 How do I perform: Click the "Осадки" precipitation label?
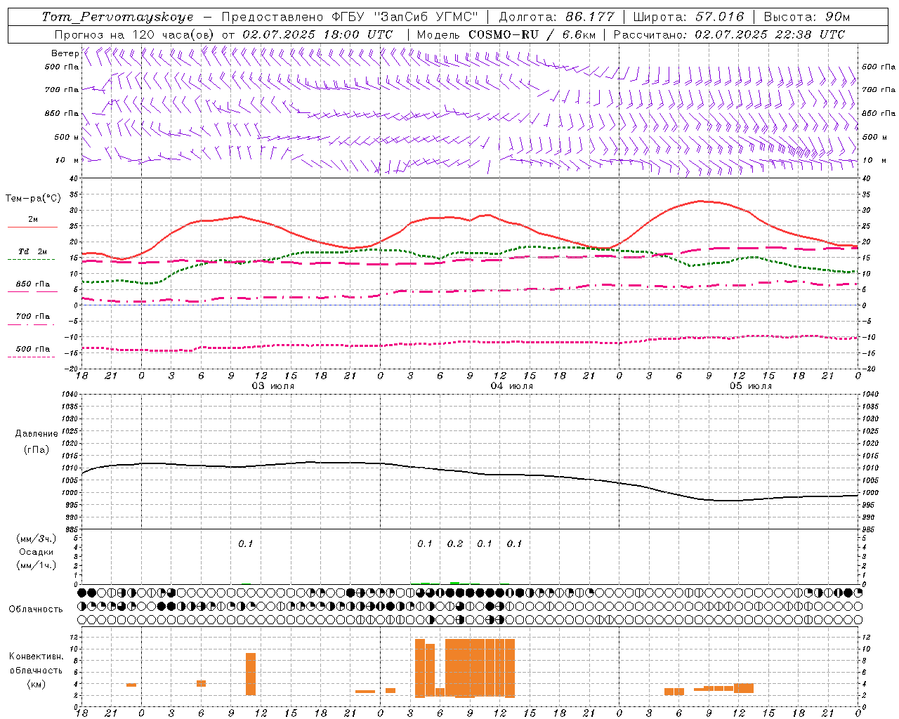(37, 552)
